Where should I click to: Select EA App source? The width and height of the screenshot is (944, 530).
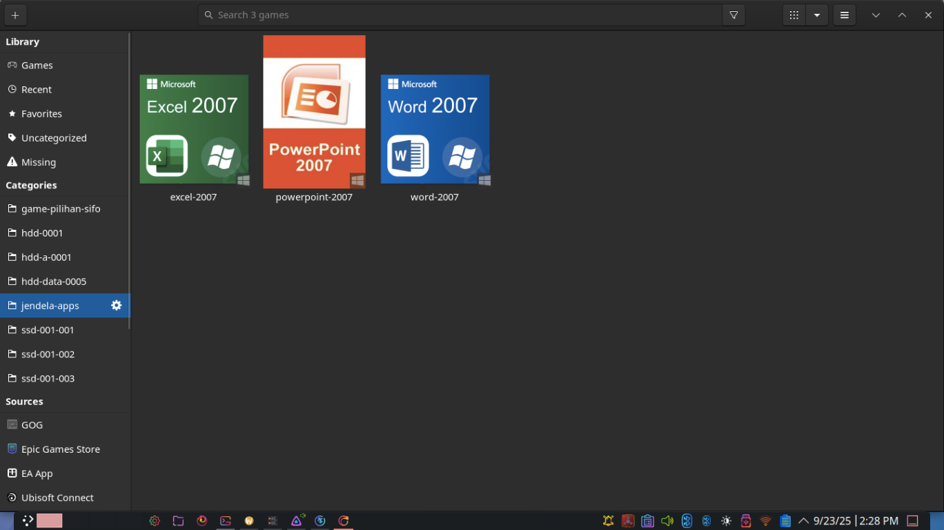[x=65, y=473]
